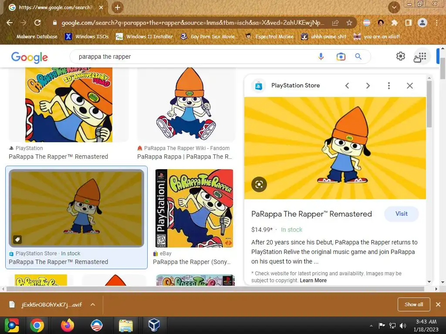Open Chrome three-dot menu
This screenshot has height=334, width=446.
436,23
